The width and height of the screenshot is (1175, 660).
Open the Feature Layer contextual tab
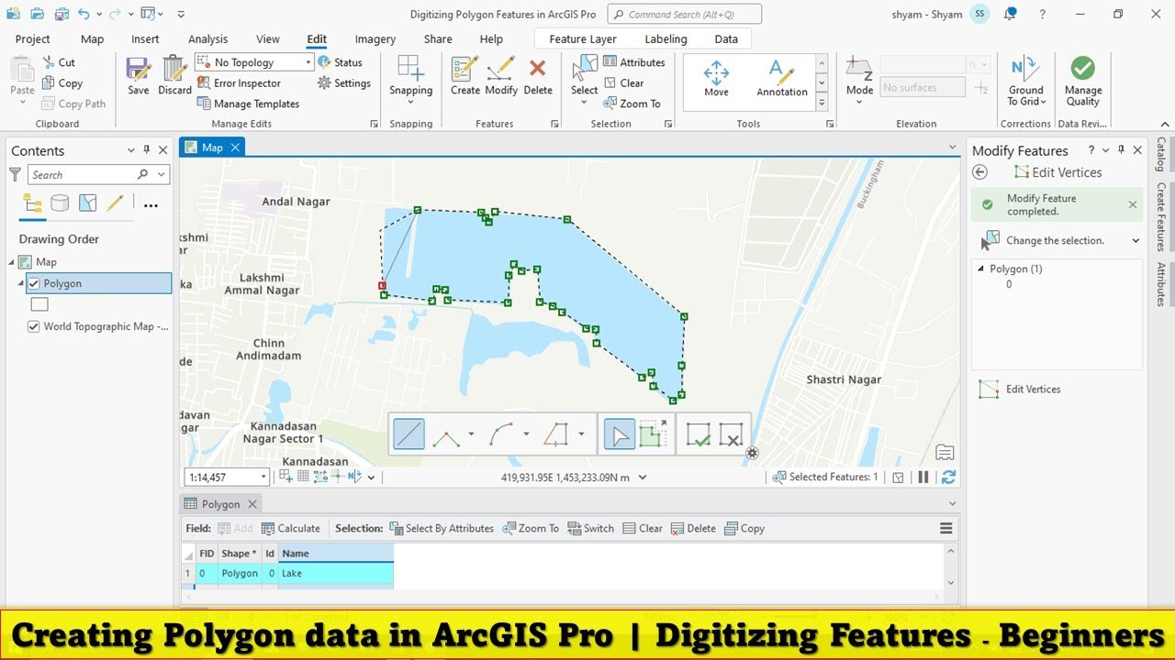583,39
